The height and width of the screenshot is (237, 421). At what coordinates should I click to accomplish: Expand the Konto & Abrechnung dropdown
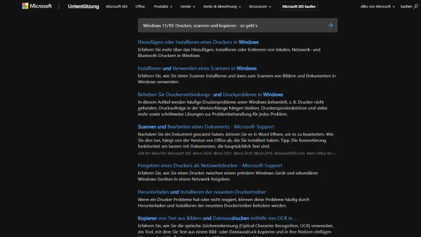[x=222, y=6]
